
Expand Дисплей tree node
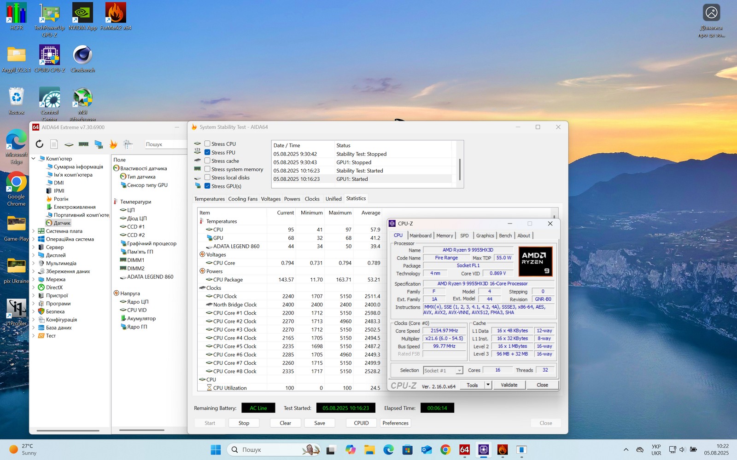[x=33, y=255]
